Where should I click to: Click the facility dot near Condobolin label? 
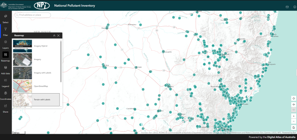tap(135, 109)
